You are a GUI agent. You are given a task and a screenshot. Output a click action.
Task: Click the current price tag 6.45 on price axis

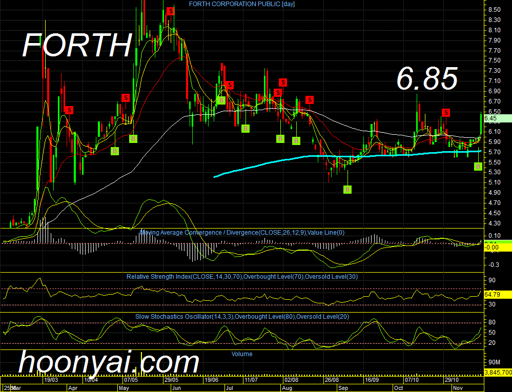click(x=498, y=118)
